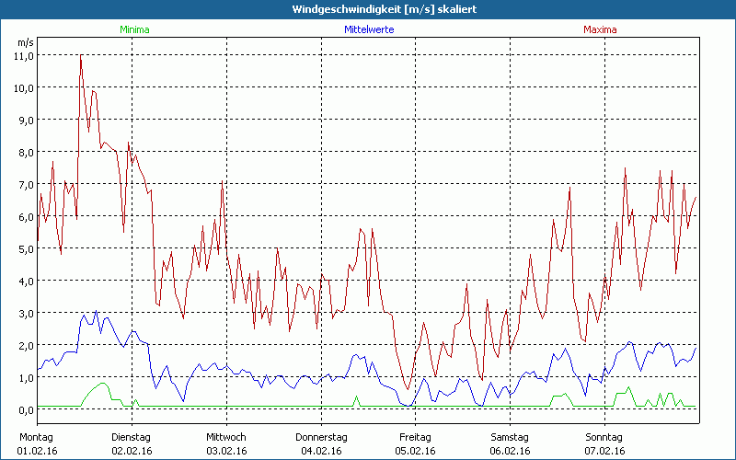This screenshot has width=736, height=460.
Task: Click the green Minima legend label
Action: (134, 29)
